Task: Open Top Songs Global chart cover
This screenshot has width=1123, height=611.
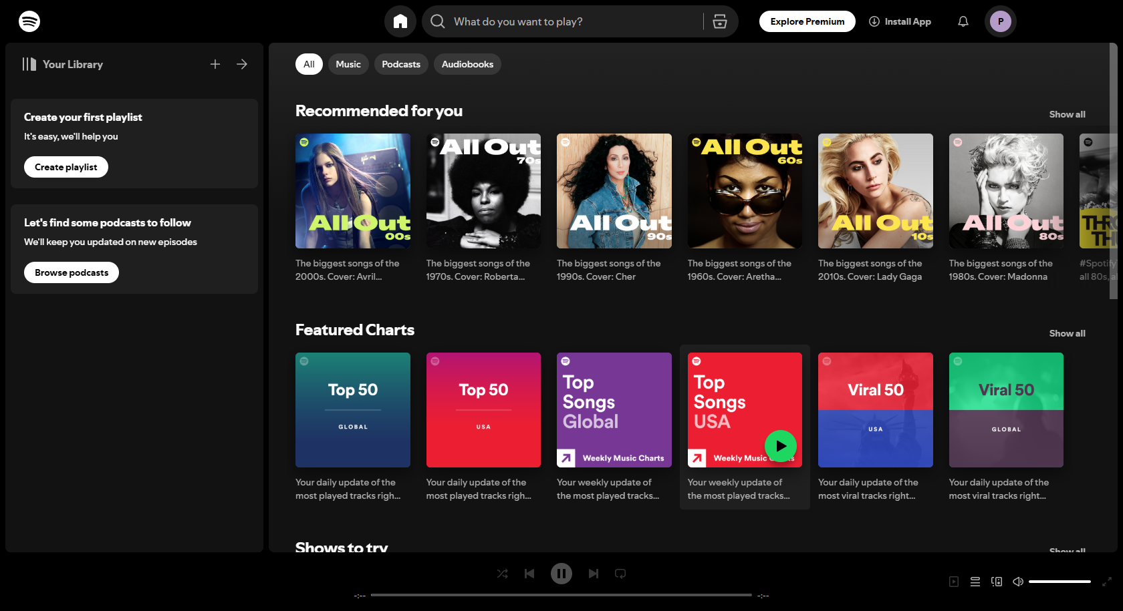Action: coord(614,410)
